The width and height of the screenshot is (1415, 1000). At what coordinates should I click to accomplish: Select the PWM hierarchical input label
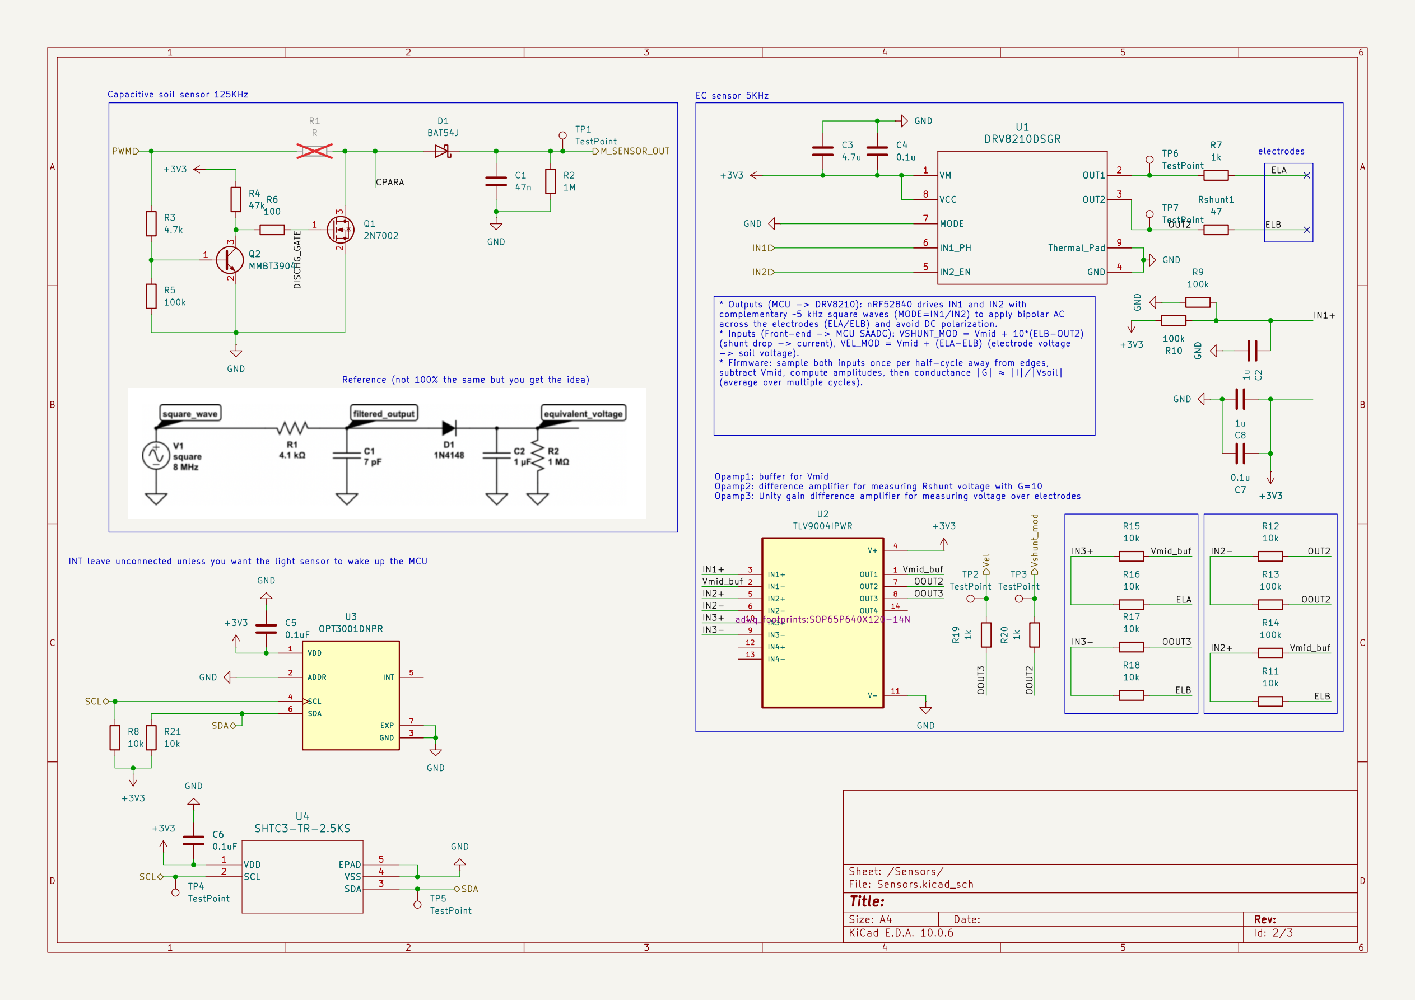(x=125, y=151)
